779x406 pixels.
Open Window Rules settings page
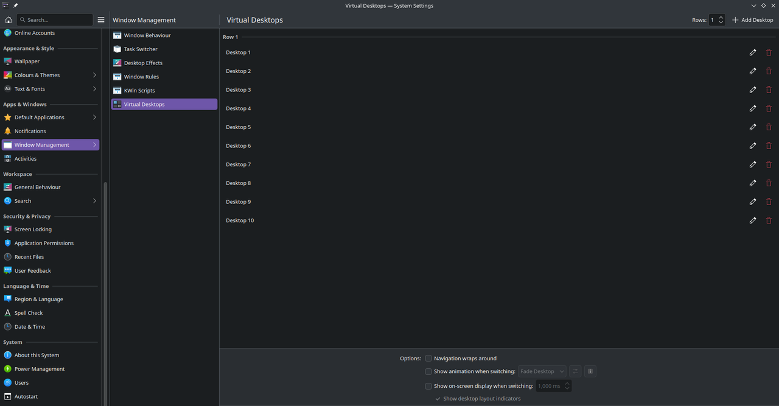164,77
